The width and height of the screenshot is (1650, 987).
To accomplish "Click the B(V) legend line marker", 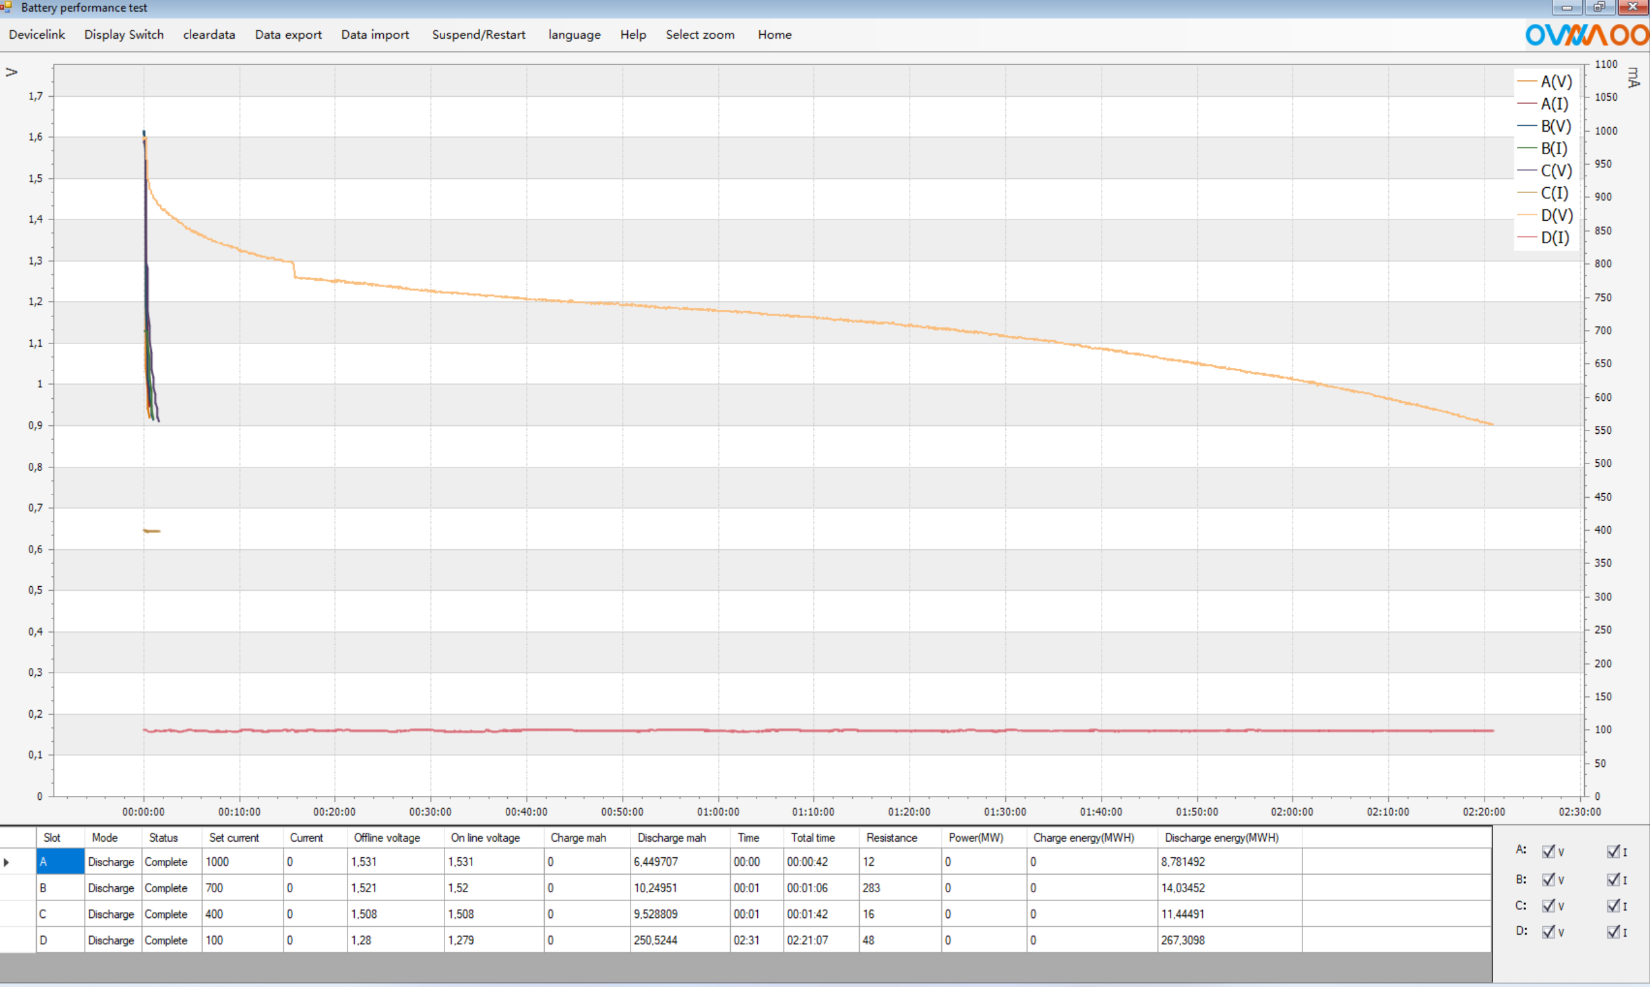I will 1526,126.
